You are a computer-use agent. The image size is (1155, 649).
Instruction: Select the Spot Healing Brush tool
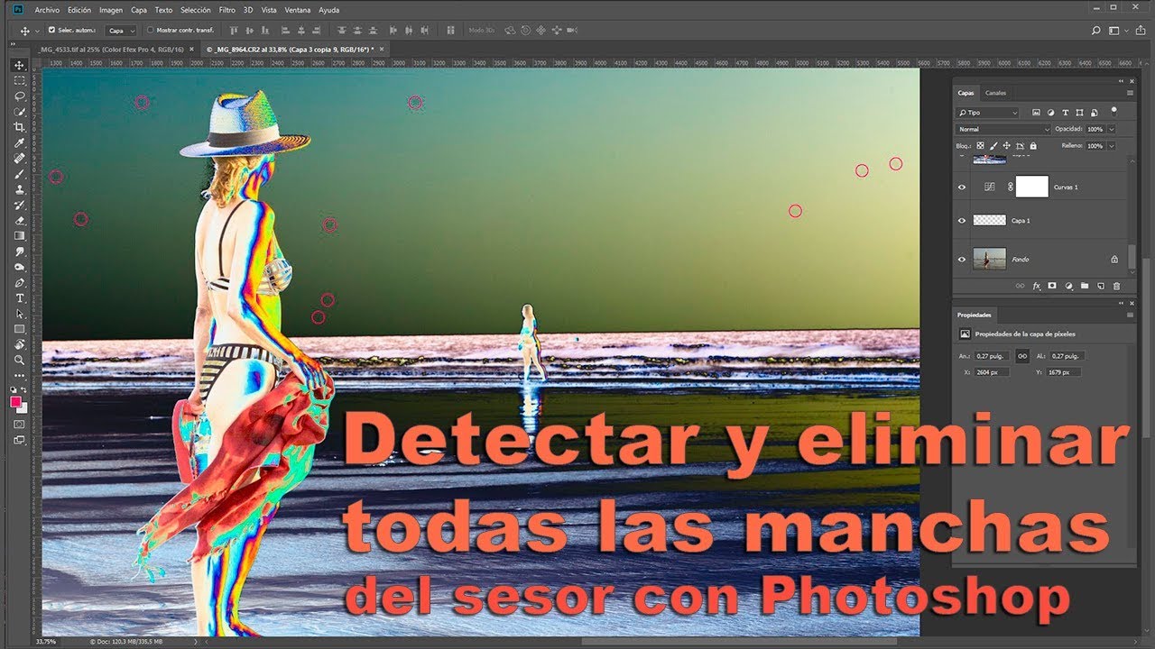(20, 158)
